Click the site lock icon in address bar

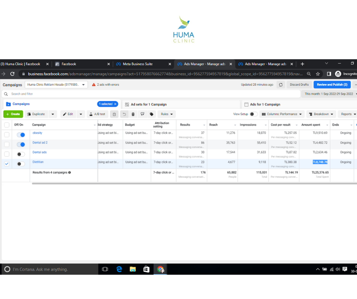[23, 74]
